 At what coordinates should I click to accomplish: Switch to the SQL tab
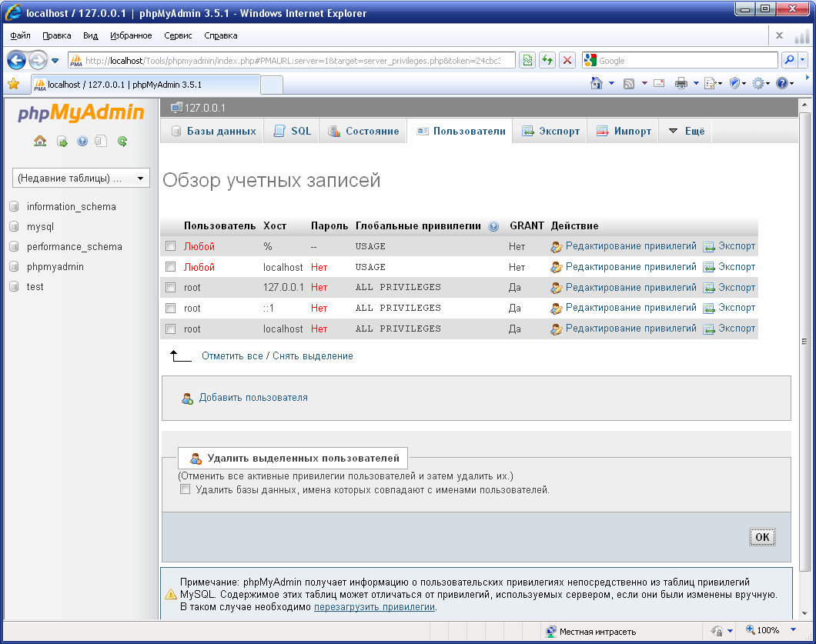[292, 131]
